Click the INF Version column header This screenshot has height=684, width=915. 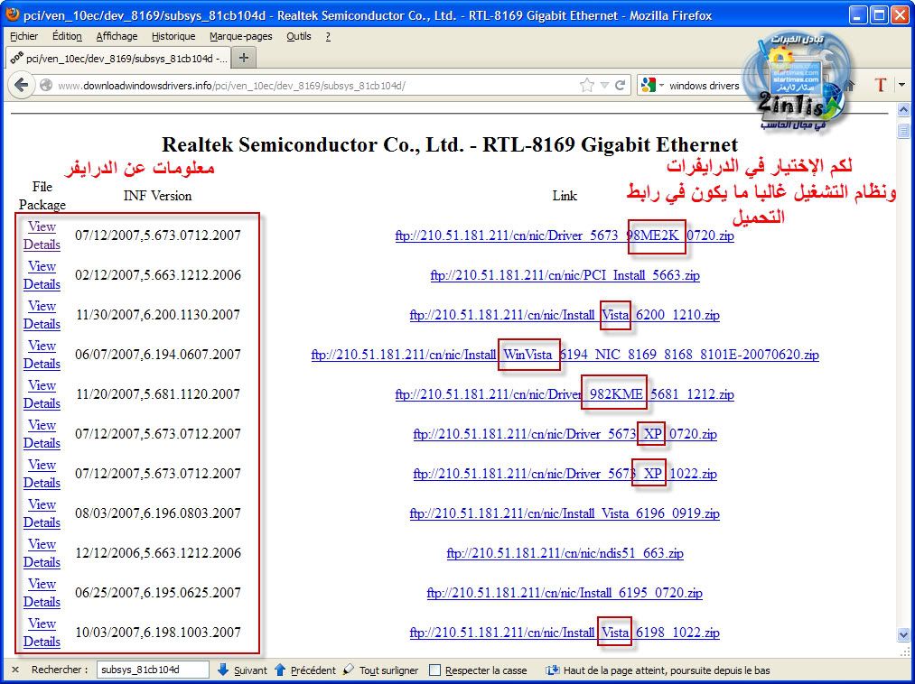point(157,196)
